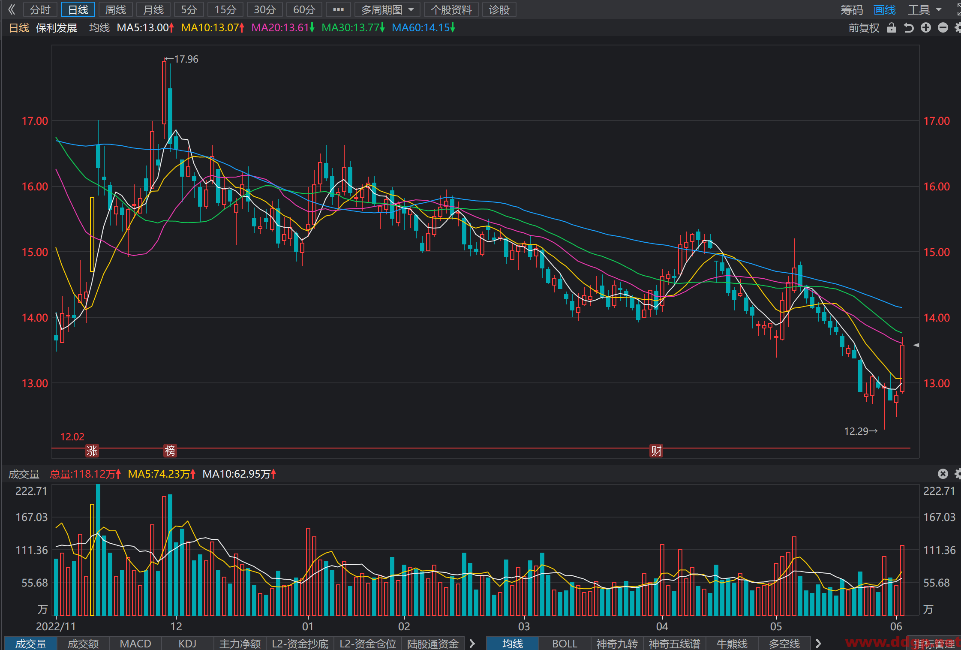Click the 总量:118.12万 volume value
The width and height of the screenshot is (961, 650).
[x=85, y=474]
